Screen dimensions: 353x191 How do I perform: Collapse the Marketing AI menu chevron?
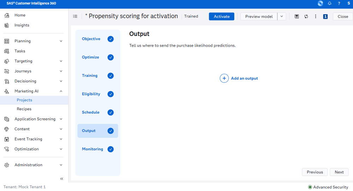pos(61,91)
